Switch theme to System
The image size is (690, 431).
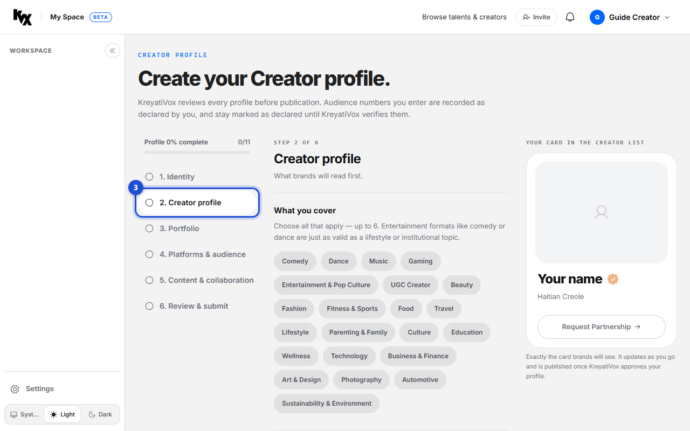25,414
